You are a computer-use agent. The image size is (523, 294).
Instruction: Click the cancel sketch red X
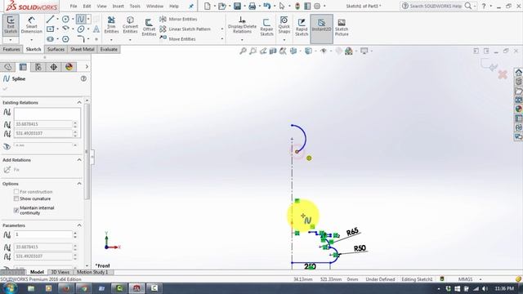point(503,74)
